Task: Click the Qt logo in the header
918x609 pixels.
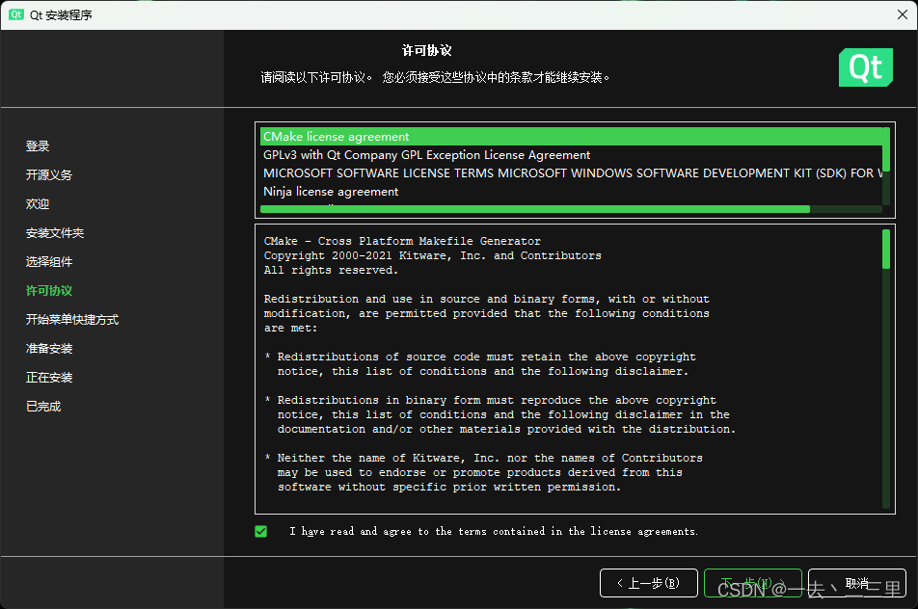Action: point(865,67)
